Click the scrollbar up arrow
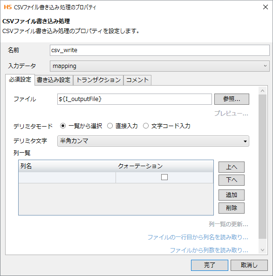The width and height of the screenshot is (273, 276). click(262, 91)
